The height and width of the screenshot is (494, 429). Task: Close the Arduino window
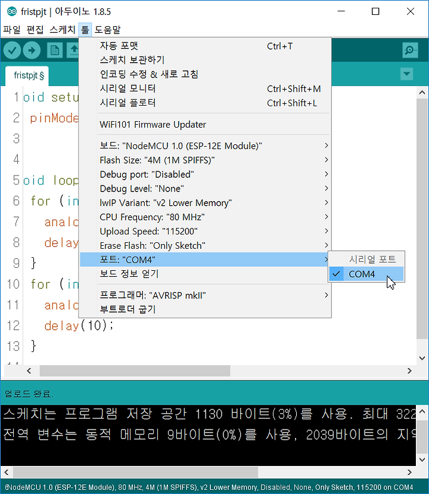410,11
